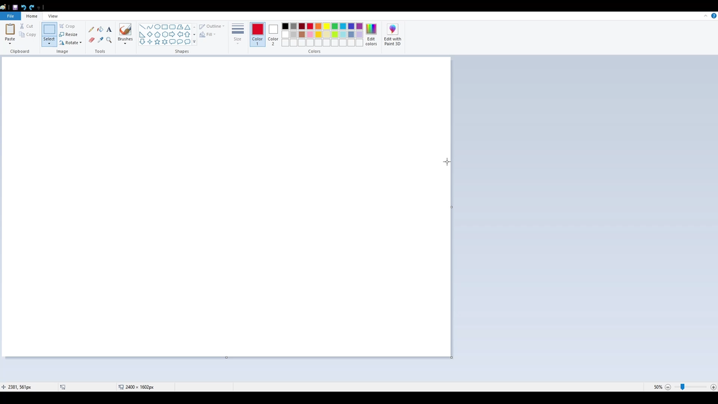Expand the Paste options arrow
The image size is (718, 404).
click(x=10, y=44)
